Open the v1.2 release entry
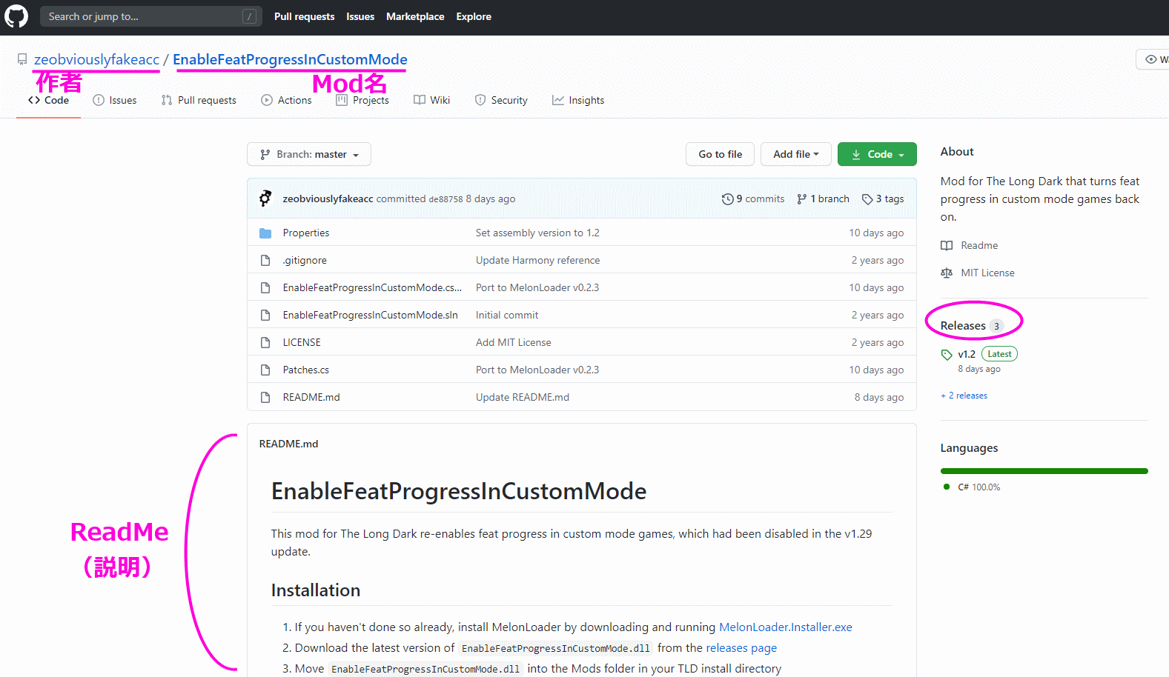This screenshot has width=1169, height=677. tap(967, 354)
